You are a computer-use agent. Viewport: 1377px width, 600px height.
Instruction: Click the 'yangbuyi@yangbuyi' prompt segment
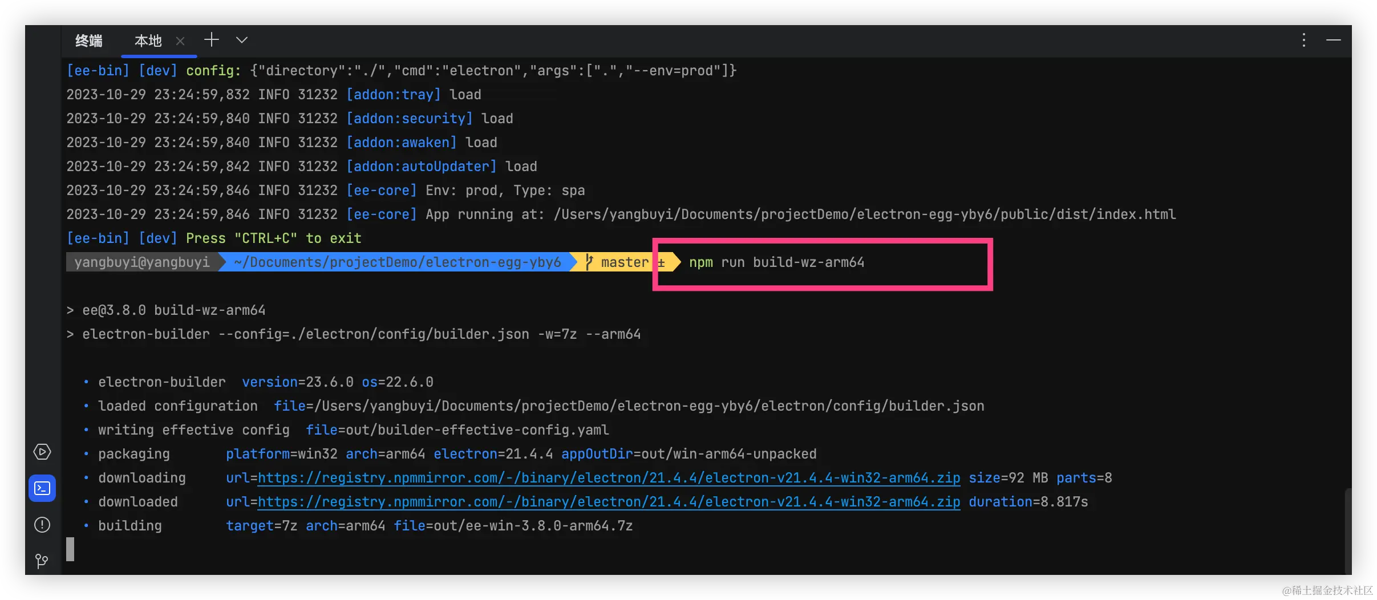(141, 262)
